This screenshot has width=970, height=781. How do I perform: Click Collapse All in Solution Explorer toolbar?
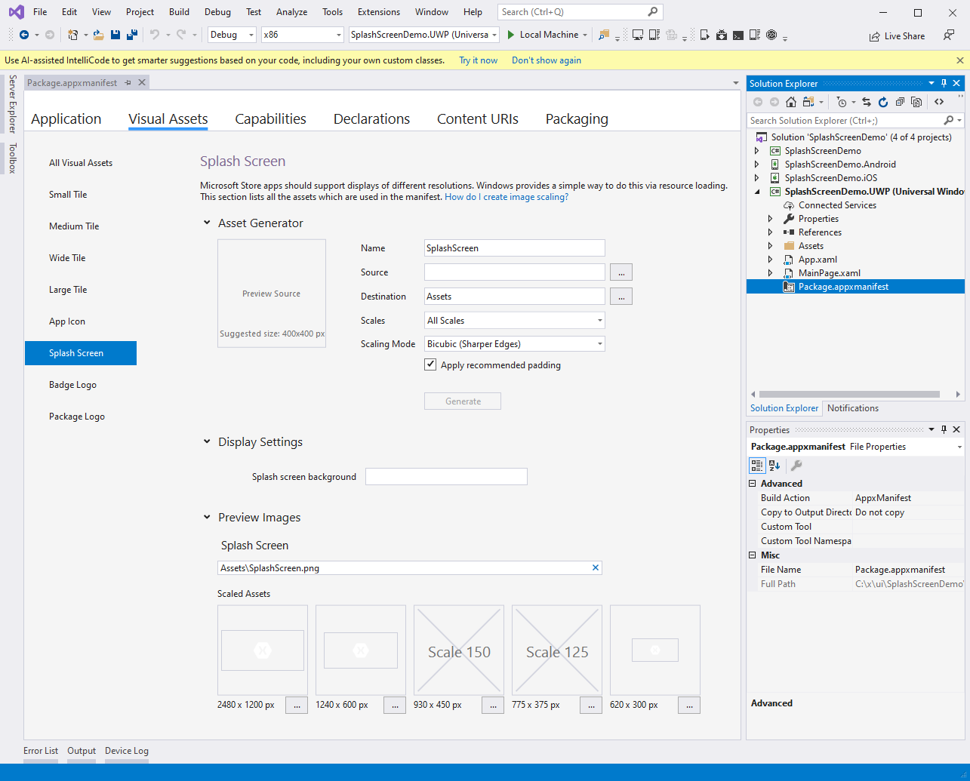[x=900, y=102]
